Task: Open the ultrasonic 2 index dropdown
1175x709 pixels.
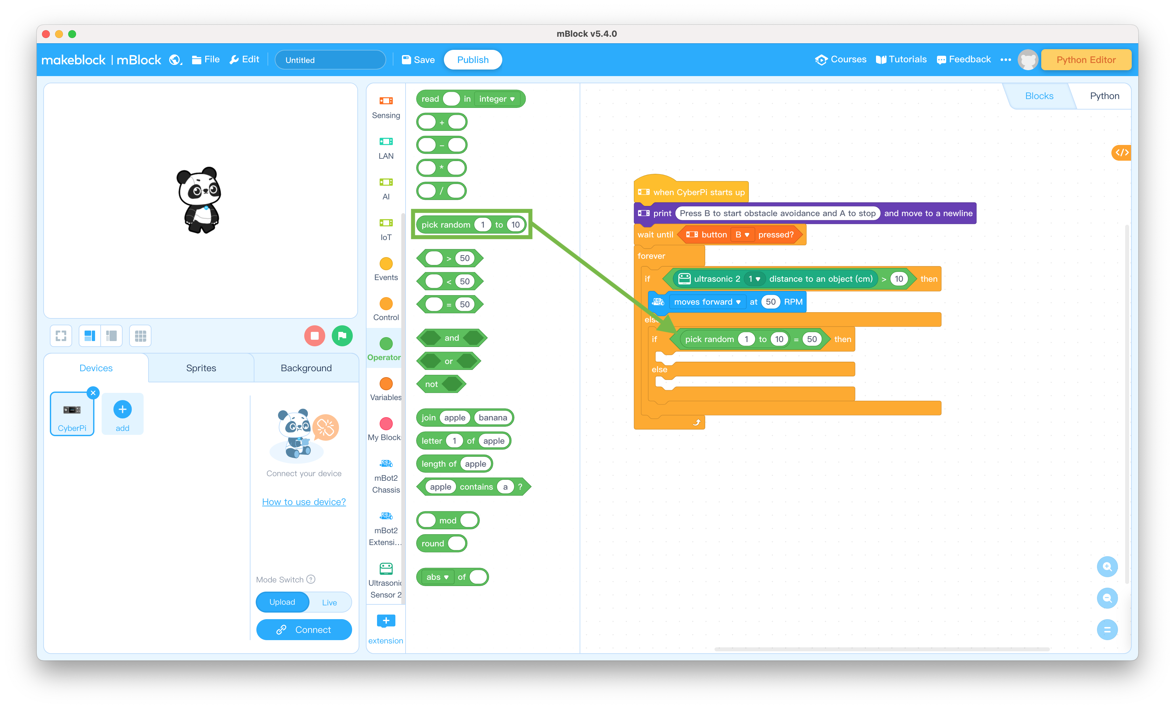Action: pyautogui.click(x=754, y=279)
